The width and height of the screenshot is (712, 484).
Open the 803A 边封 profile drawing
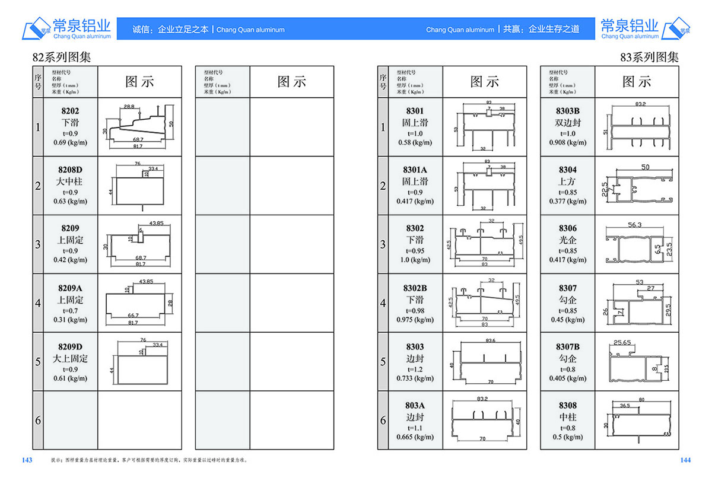pyautogui.click(x=485, y=420)
